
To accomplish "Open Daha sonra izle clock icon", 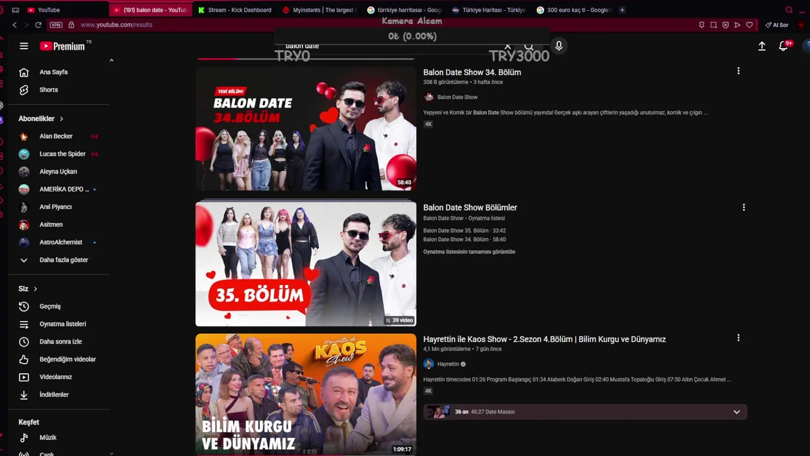I will (24, 342).
